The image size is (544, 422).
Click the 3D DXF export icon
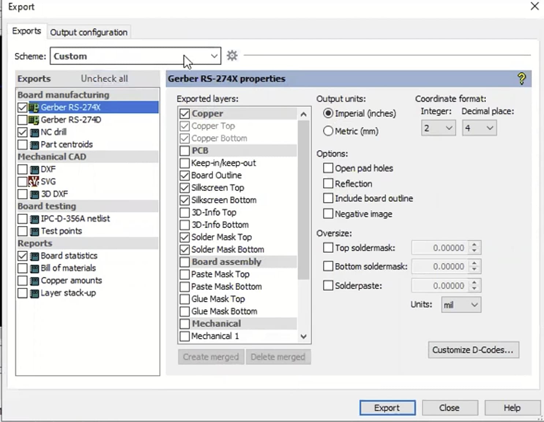point(34,194)
